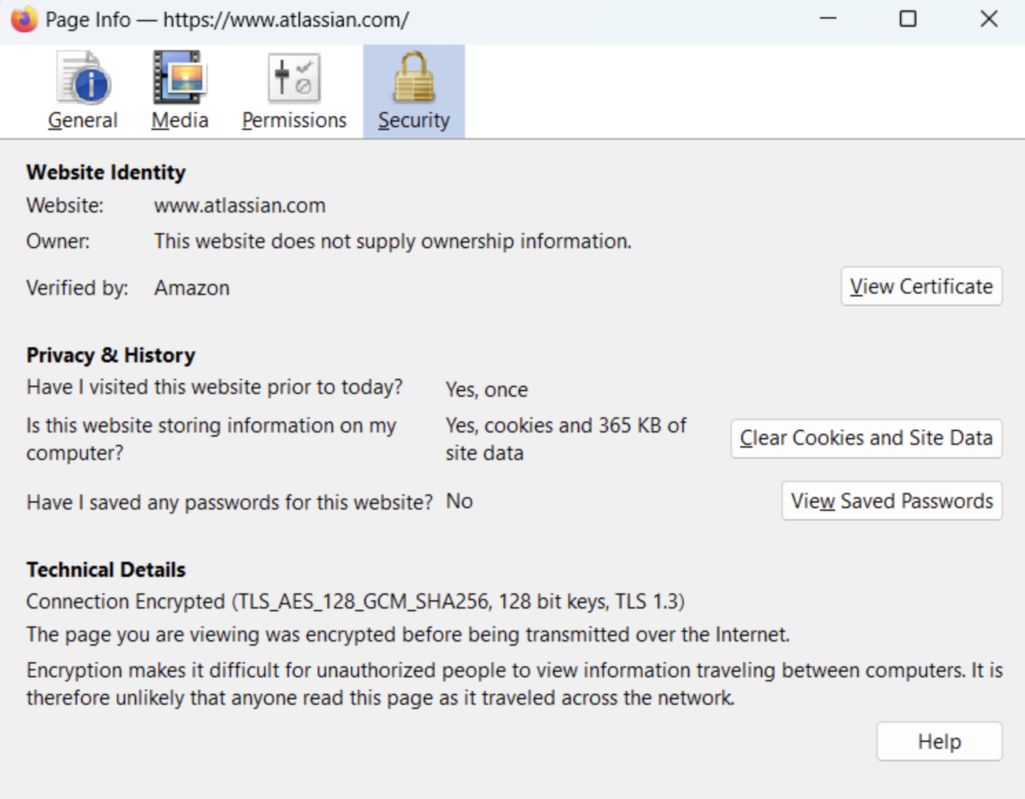The height and width of the screenshot is (799, 1025).
Task: Click the Website Identity heading
Action: coord(106,172)
